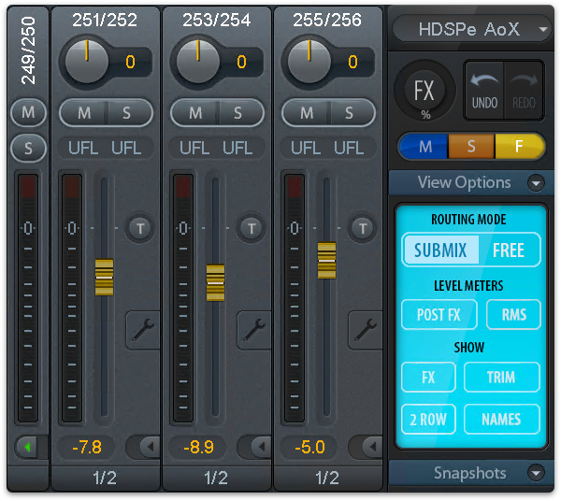Click the wrench icon on channel 253/254
561x501 pixels.
click(255, 328)
